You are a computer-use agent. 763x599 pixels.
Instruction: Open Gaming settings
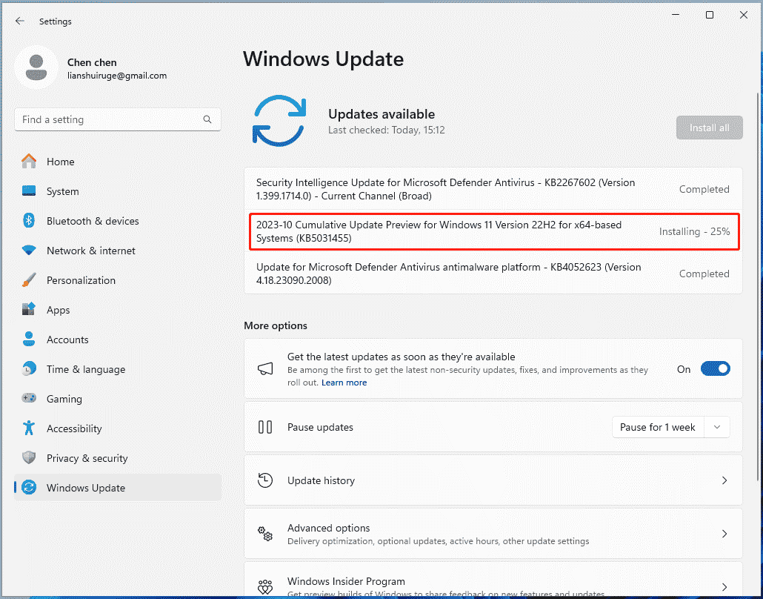(118, 399)
